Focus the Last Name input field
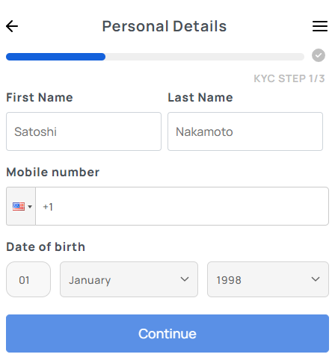 click(245, 131)
